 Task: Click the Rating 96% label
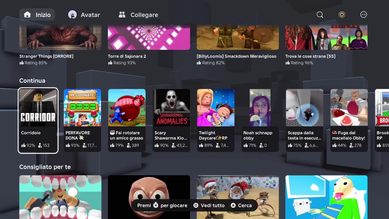click(x=299, y=63)
